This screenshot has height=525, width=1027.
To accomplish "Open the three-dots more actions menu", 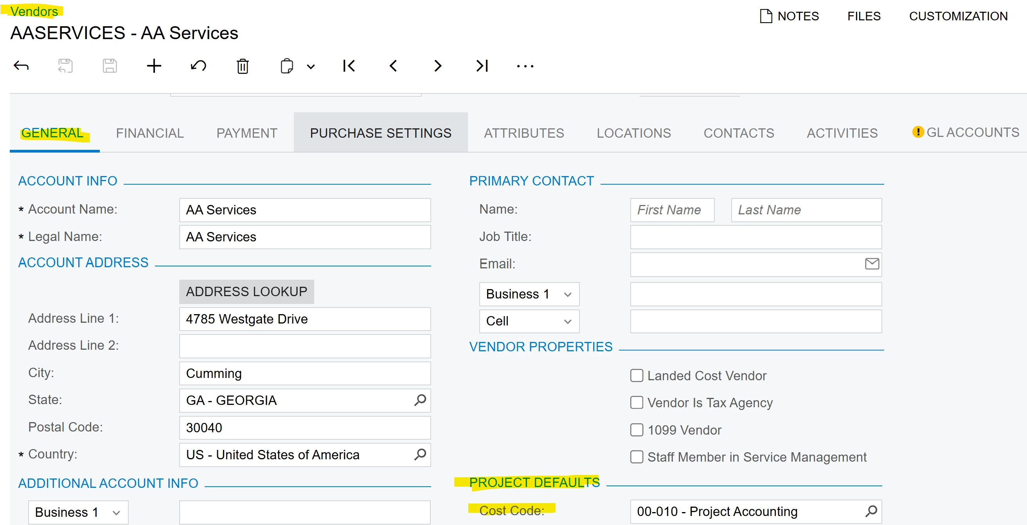I will click(x=525, y=66).
